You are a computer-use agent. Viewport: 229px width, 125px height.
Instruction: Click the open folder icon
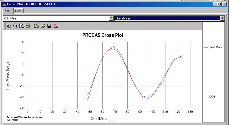pos(43,26)
